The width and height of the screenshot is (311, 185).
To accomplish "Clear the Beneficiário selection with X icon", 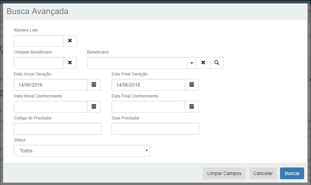I will 203,63.
